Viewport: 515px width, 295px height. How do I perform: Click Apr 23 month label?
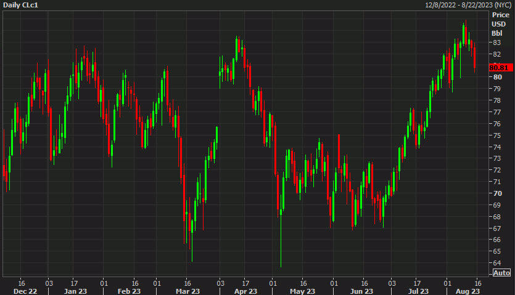(245, 291)
